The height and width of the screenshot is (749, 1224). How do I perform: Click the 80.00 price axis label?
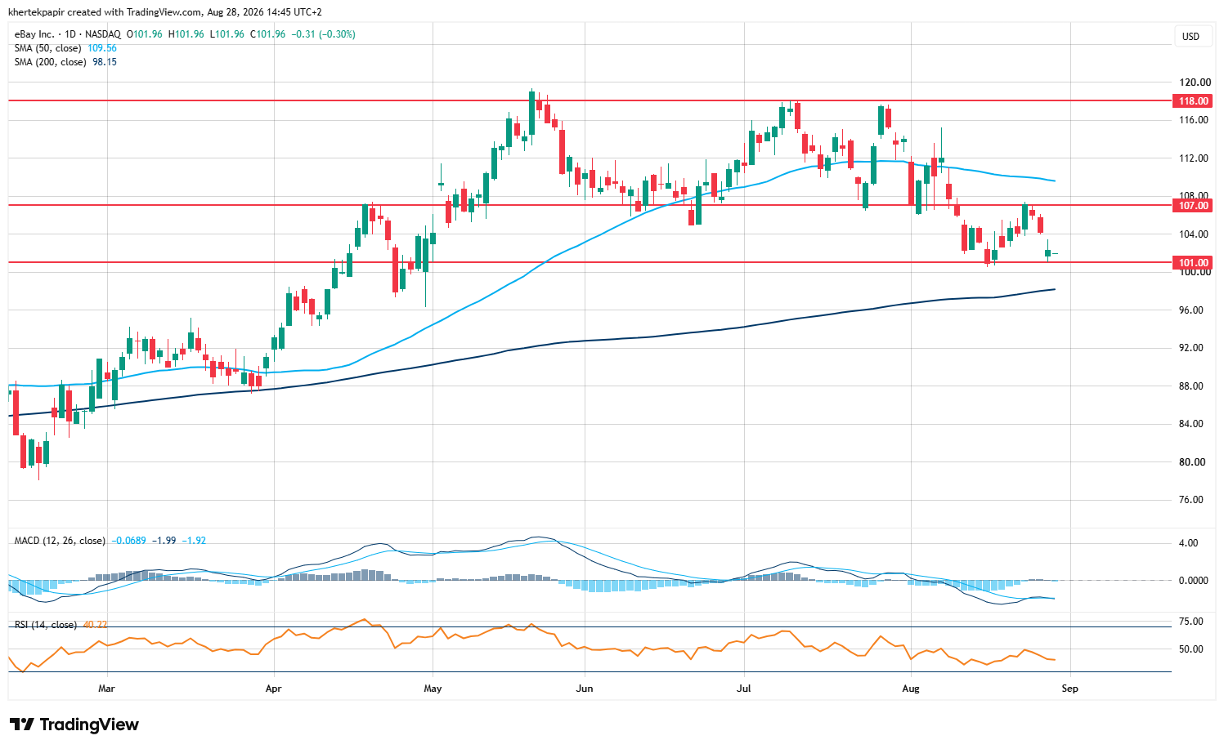click(x=1194, y=462)
